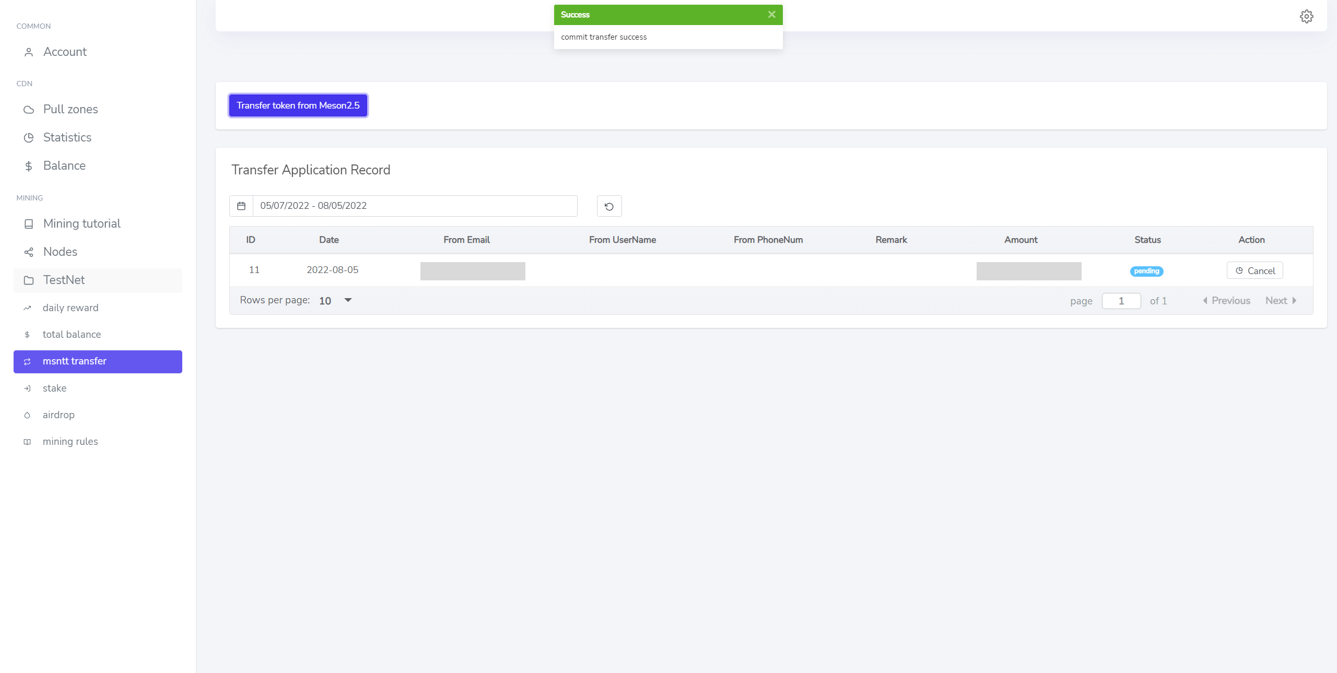The image size is (1337, 673).
Task: Open airdrop submenu item
Action: pyautogui.click(x=98, y=415)
